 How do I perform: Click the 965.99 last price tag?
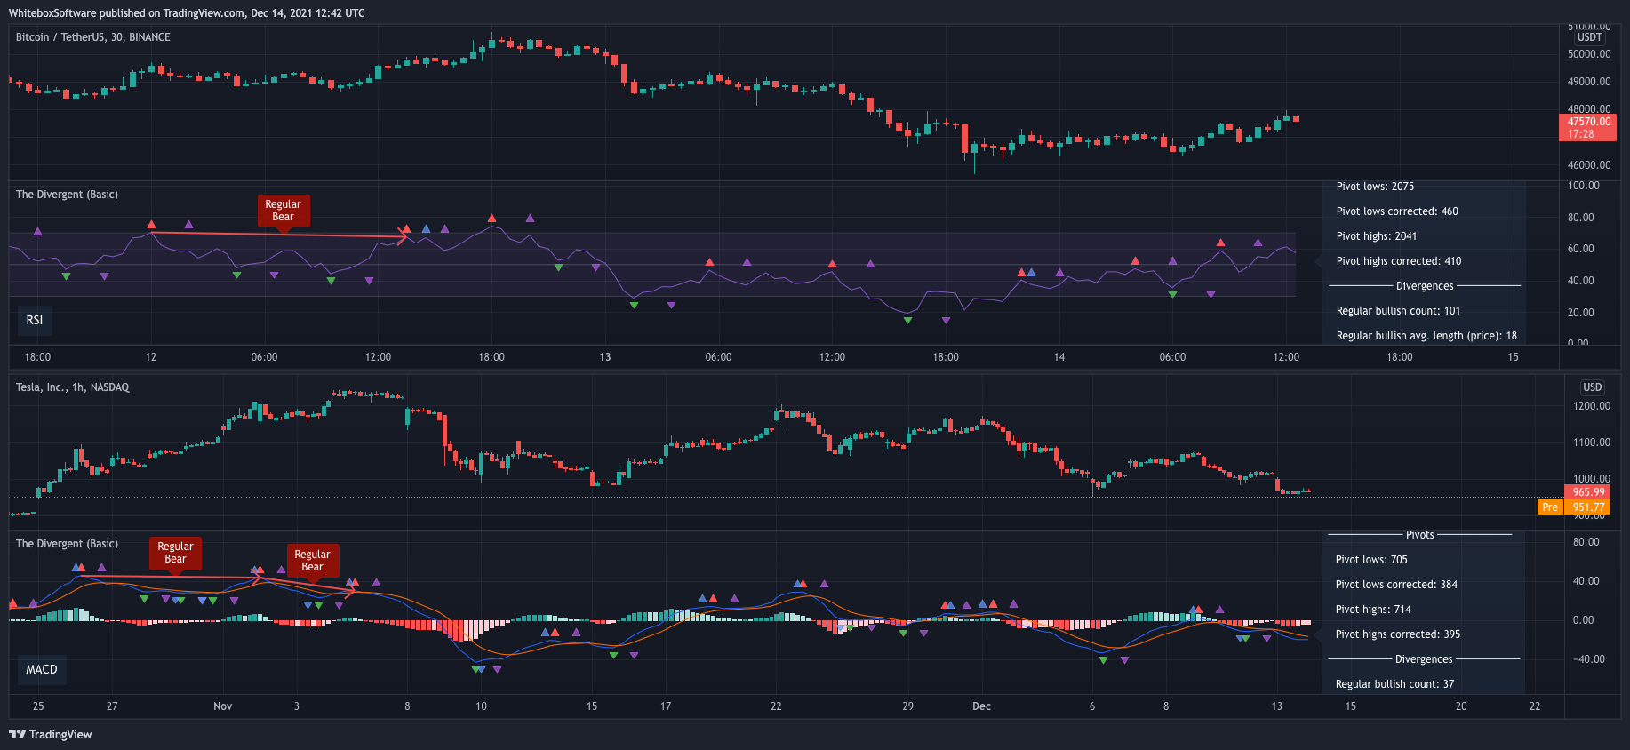pos(1588,492)
